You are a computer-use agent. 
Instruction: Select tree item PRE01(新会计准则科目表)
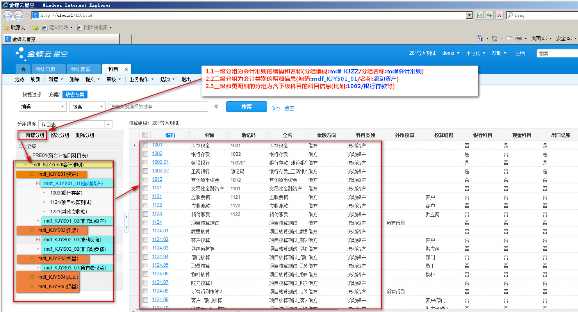(x=60, y=155)
